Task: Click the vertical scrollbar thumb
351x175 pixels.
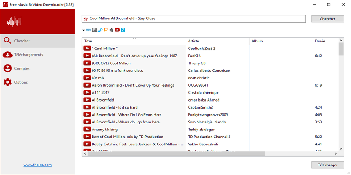Action: pos(341,49)
